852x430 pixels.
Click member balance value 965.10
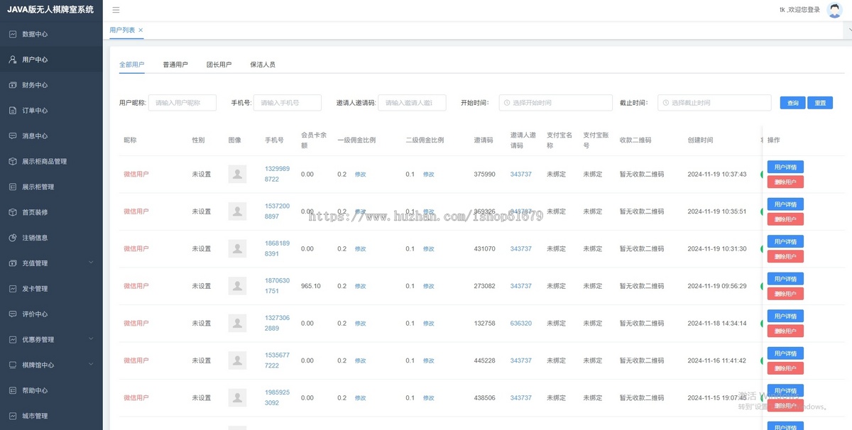pos(311,286)
